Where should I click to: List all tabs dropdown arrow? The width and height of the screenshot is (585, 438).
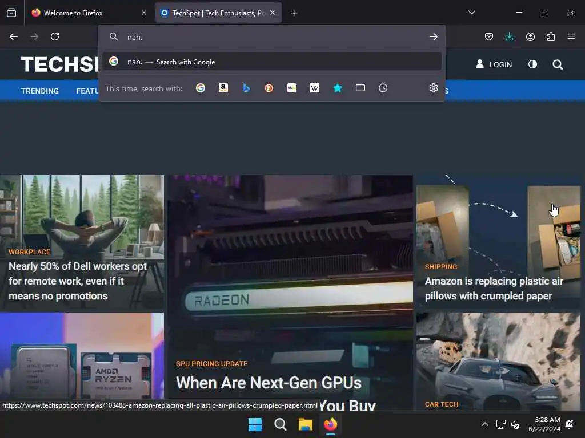click(471, 13)
